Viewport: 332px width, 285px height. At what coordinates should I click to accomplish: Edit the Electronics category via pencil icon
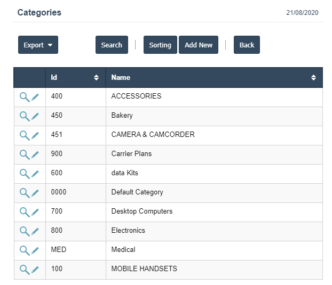(35, 231)
